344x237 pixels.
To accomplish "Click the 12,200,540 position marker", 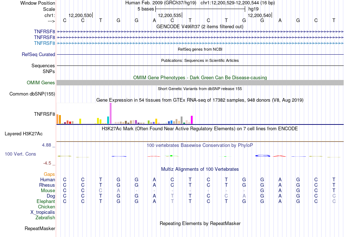I will pyautogui.click(x=260, y=15).
